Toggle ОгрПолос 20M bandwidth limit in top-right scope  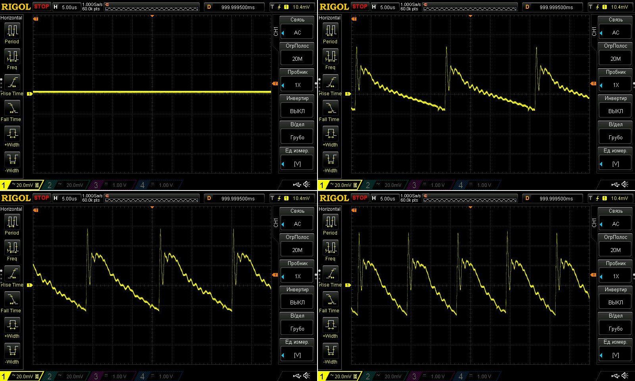click(615, 59)
